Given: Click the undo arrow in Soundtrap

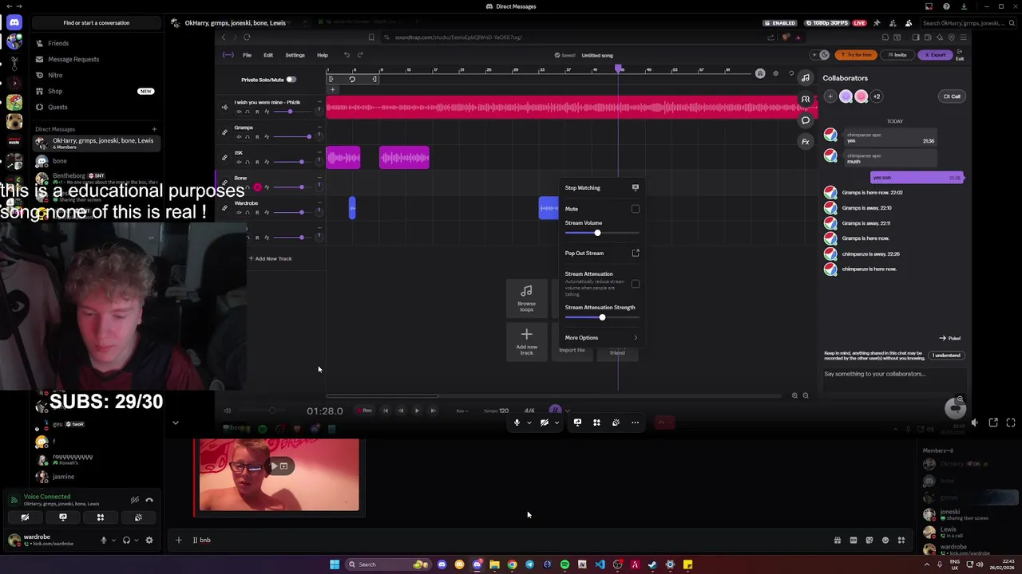Looking at the screenshot, I should tap(347, 55).
